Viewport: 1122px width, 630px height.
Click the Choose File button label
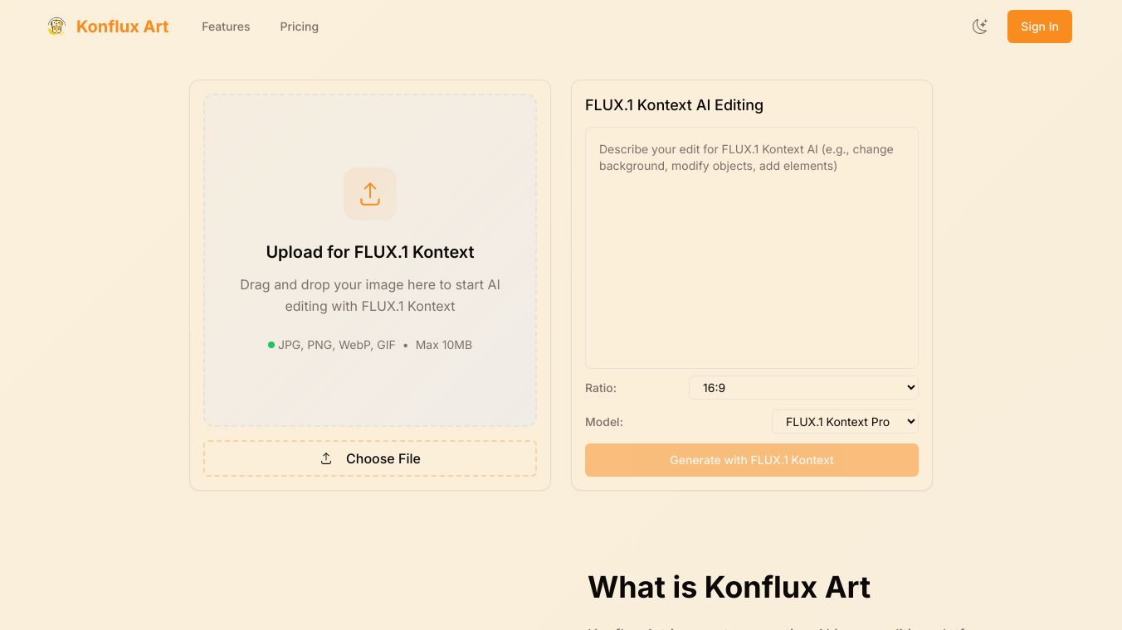(383, 458)
